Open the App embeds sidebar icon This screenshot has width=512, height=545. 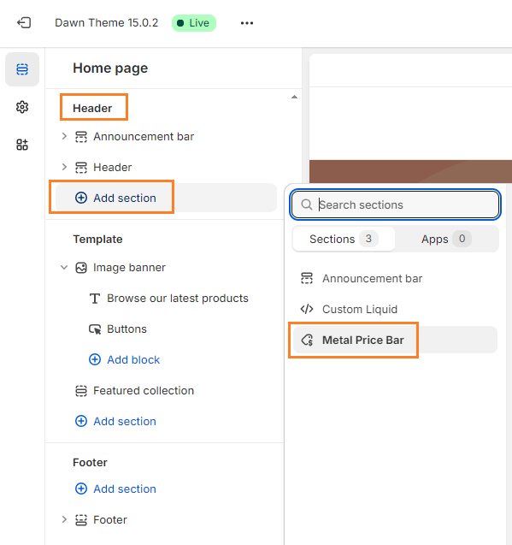[x=22, y=145]
